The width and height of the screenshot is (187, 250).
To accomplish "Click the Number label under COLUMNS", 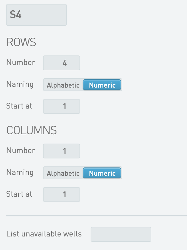I will coord(21,151).
